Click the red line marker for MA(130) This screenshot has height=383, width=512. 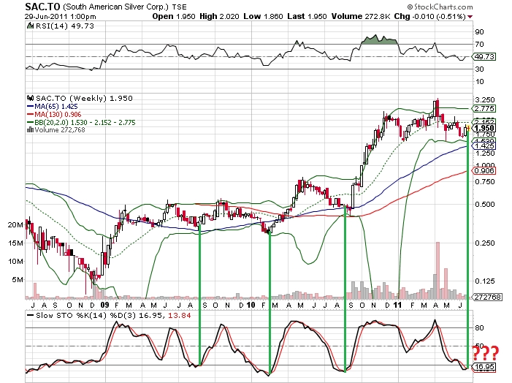tap(31, 114)
